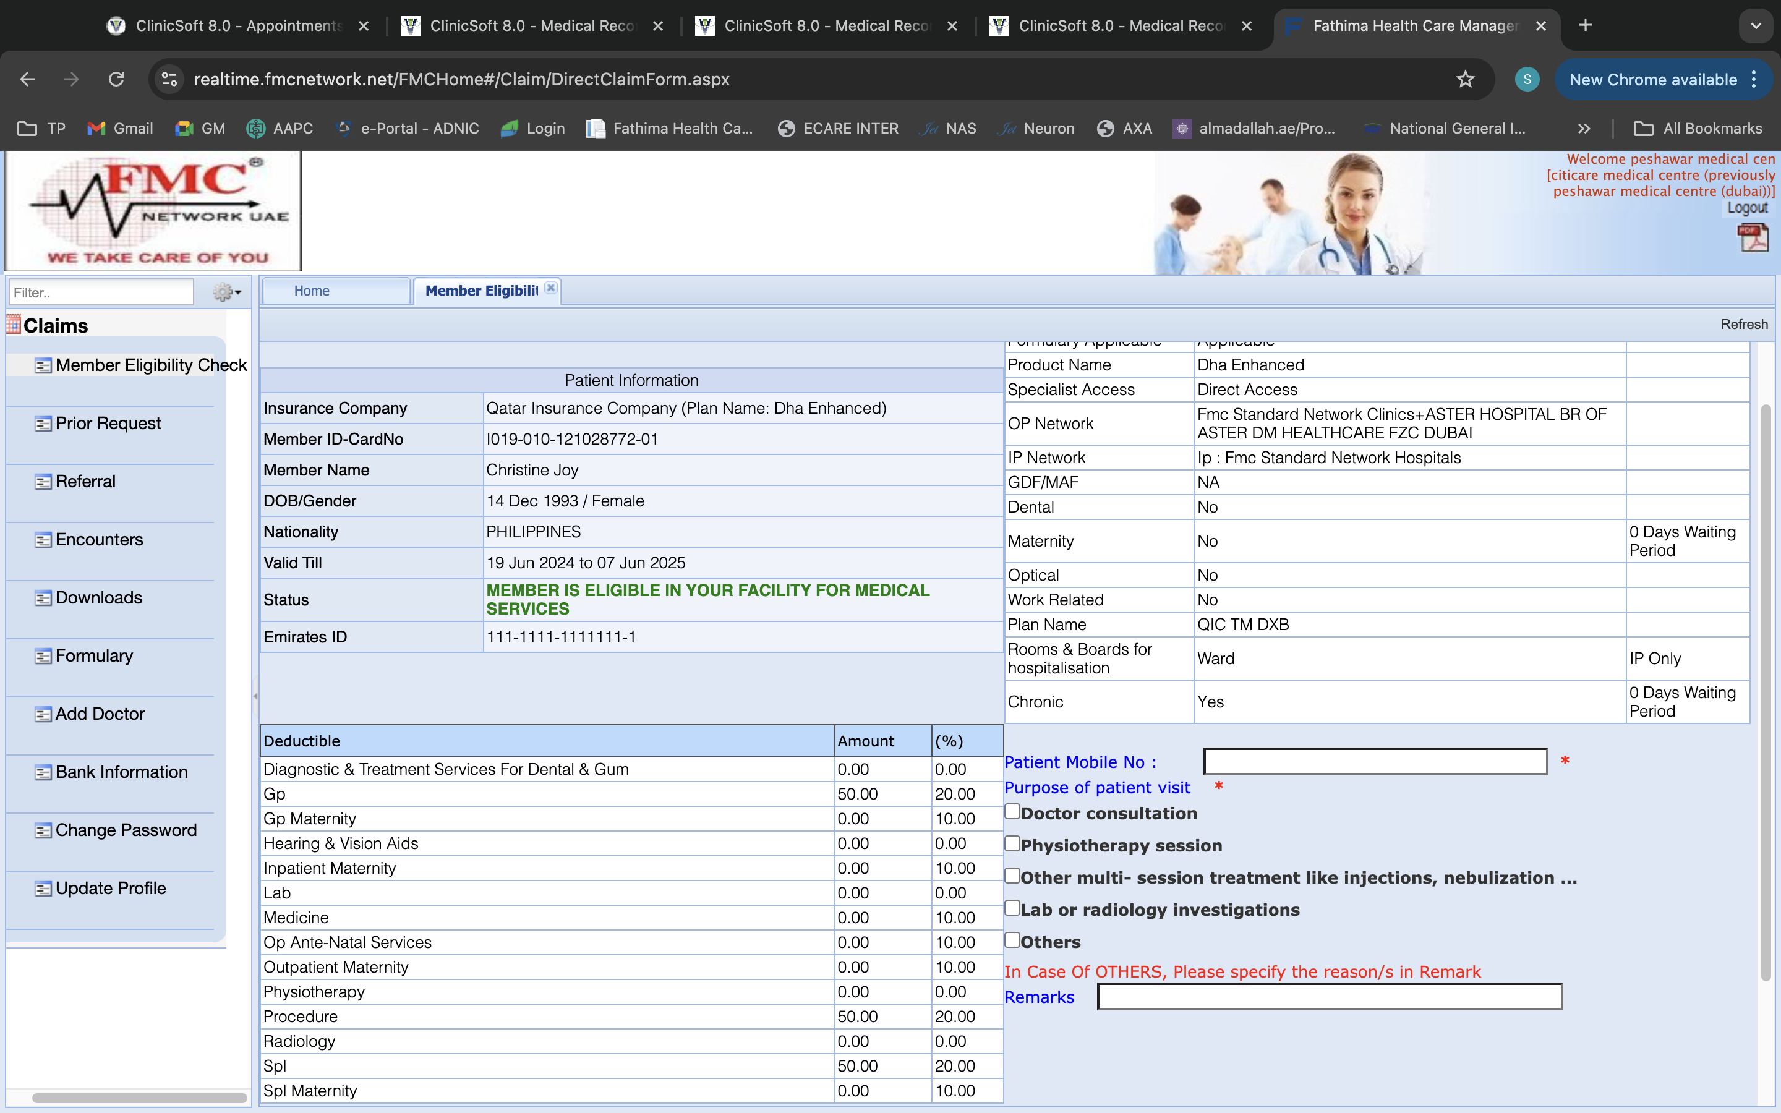
Task: Click the Logout link
Action: point(1746,208)
